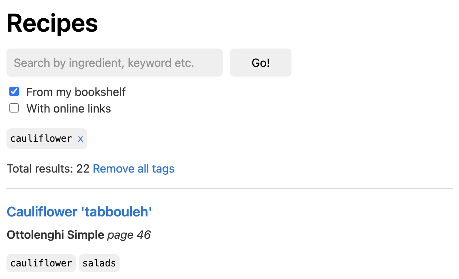Click the cauliflower tag under the recipe listing
Viewport: 459px width, 279px height.
click(41, 263)
